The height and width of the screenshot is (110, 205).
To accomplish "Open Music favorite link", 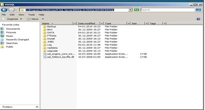I will [x=9, y=36].
